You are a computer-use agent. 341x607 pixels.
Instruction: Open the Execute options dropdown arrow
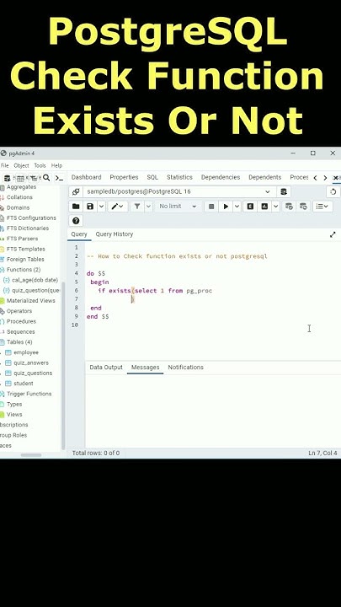click(x=237, y=207)
